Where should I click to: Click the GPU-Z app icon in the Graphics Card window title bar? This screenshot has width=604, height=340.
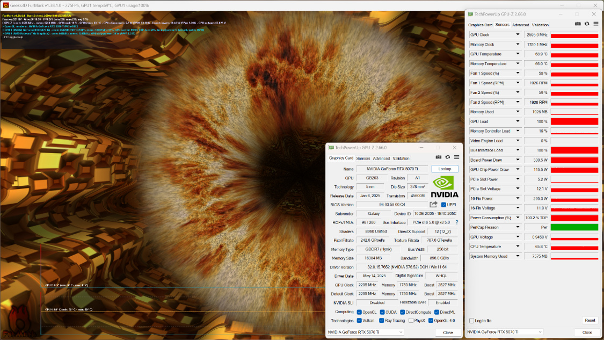point(331,148)
